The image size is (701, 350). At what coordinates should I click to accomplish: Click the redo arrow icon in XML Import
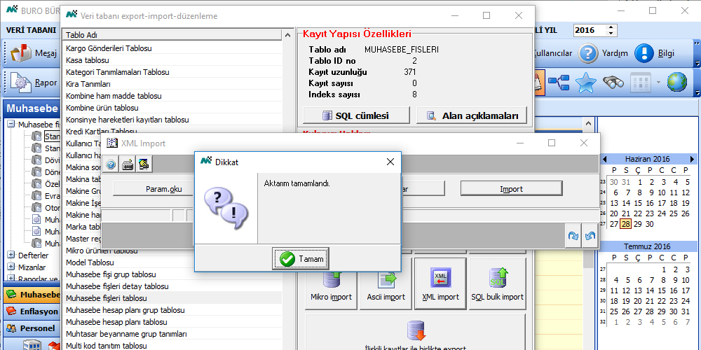[573, 237]
